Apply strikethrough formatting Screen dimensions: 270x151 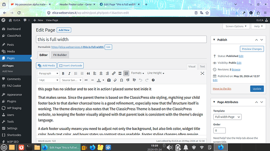tap(86, 80)
